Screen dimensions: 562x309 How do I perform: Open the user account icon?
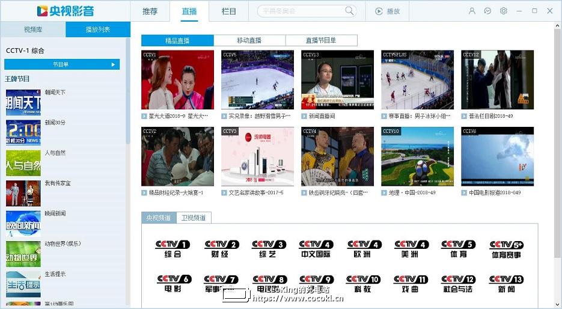coord(472,11)
